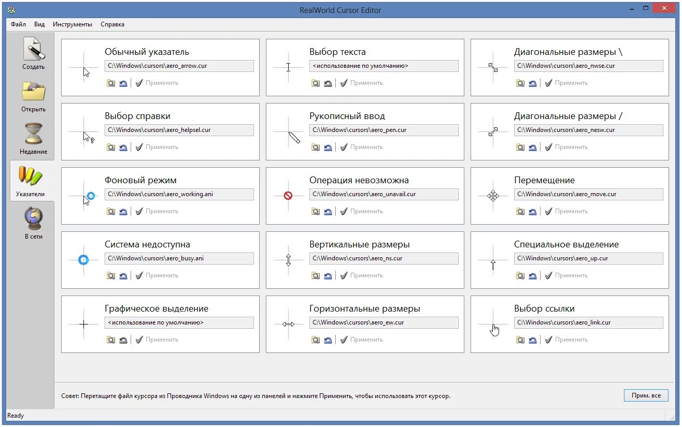Click the pen cursor preview for Рукописный ввод
The width and height of the screenshot is (682, 427).
(294, 137)
